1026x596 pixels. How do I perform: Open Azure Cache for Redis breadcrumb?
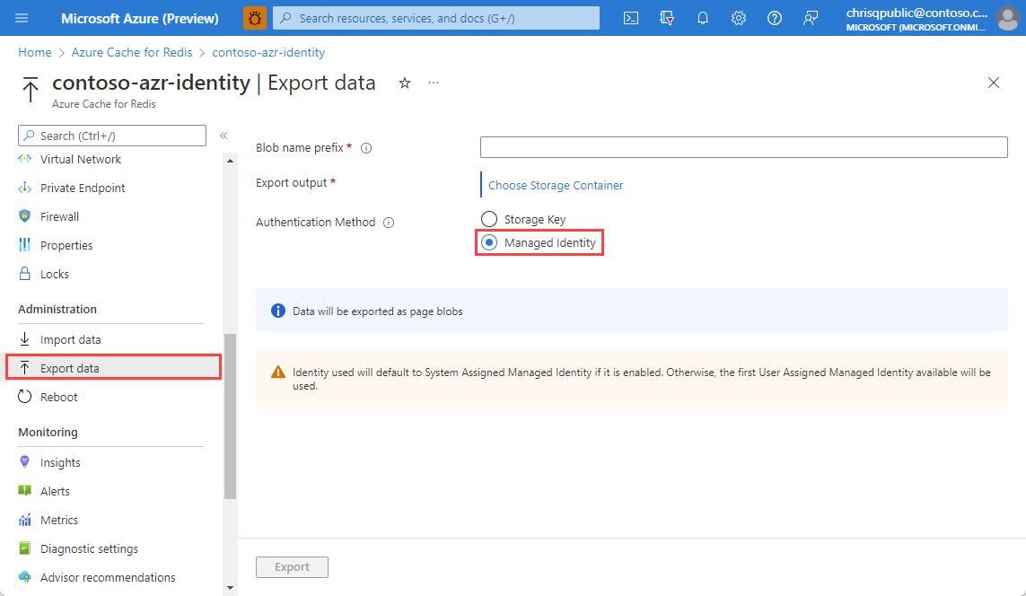(132, 53)
